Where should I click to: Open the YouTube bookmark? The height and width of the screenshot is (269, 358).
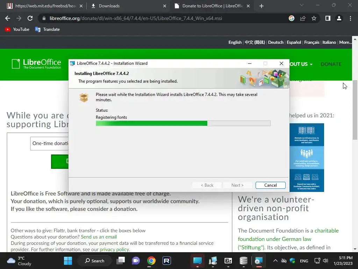(x=17, y=29)
